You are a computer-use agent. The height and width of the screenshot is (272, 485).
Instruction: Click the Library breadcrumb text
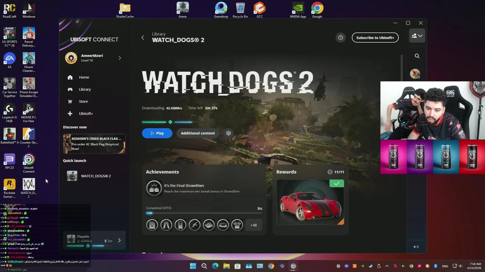(159, 34)
